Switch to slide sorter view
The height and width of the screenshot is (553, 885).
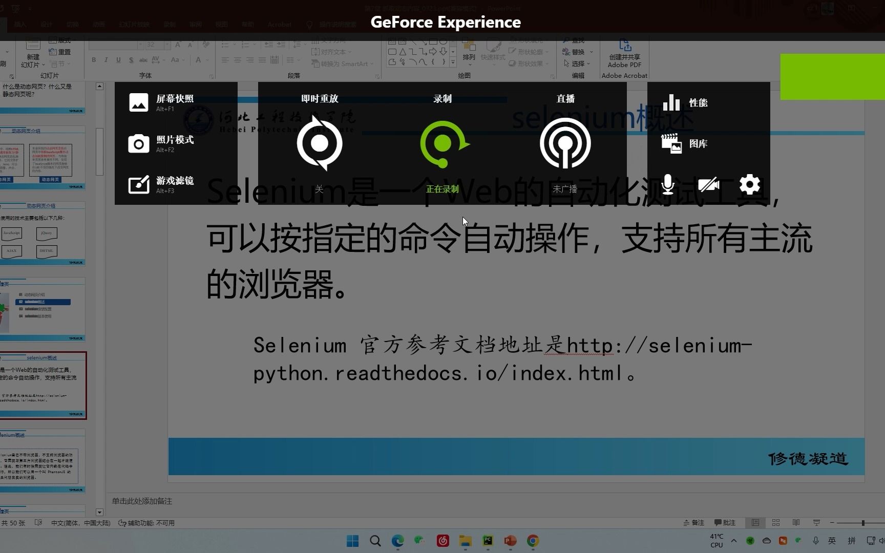776,523
